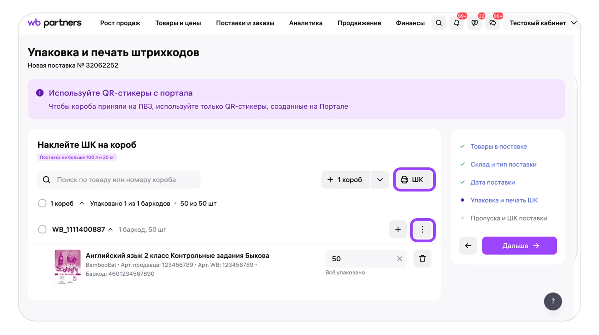599x335 pixels.
Task: Delete product with the trash icon
Action: click(x=423, y=259)
